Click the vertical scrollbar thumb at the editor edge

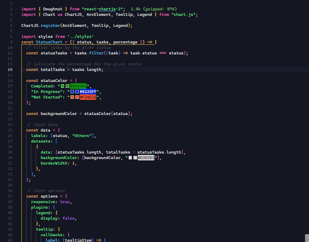click(307, 238)
